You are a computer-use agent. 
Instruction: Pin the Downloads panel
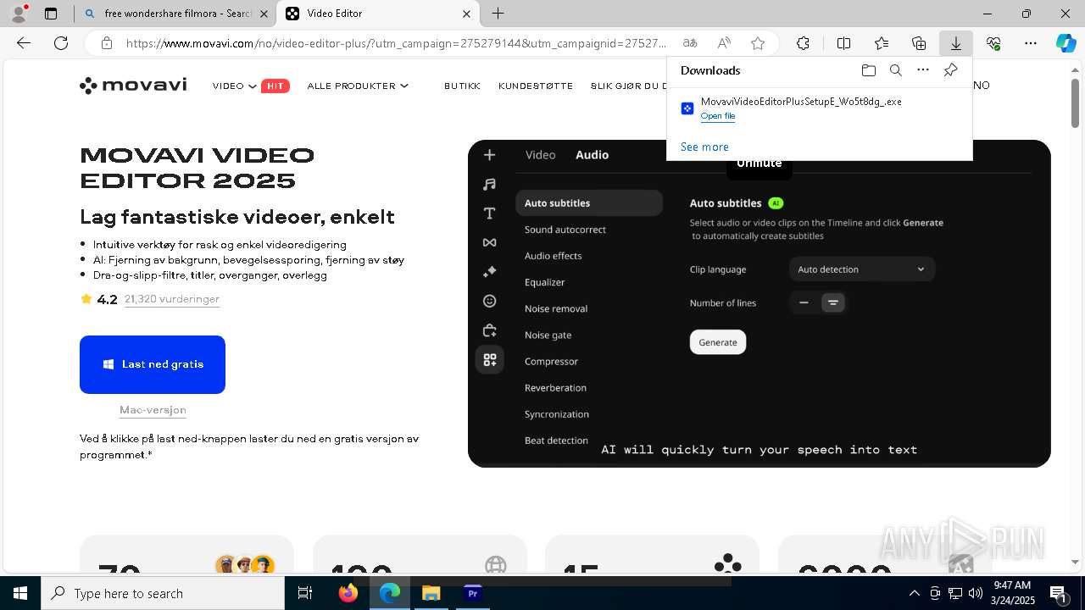[x=950, y=70]
